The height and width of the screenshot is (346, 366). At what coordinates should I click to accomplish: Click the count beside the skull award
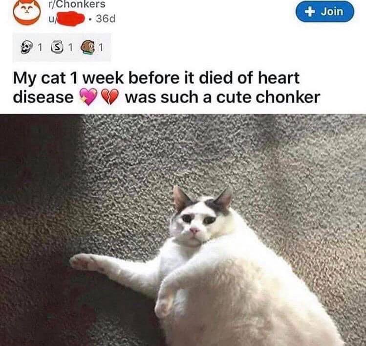point(40,47)
